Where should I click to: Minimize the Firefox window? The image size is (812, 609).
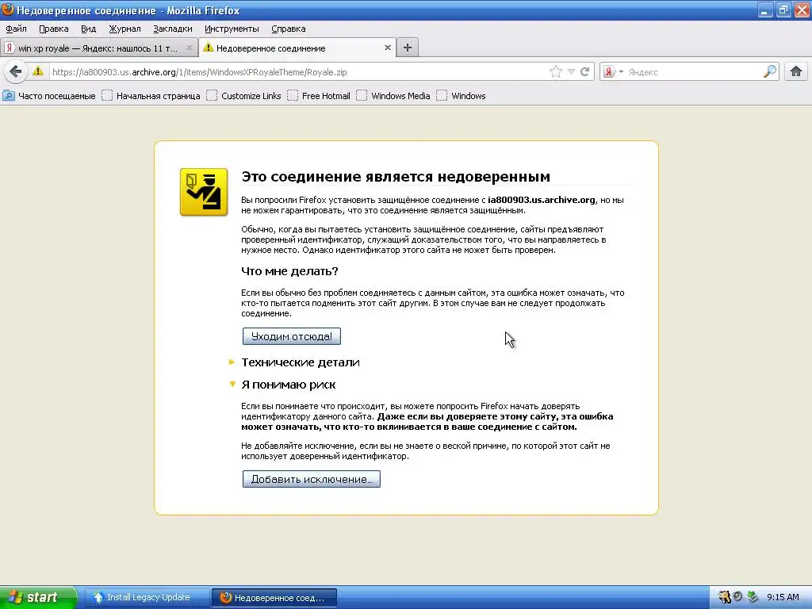[x=765, y=10]
